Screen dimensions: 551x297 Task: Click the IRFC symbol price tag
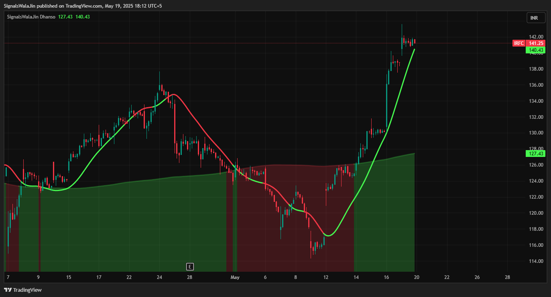tap(519, 43)
